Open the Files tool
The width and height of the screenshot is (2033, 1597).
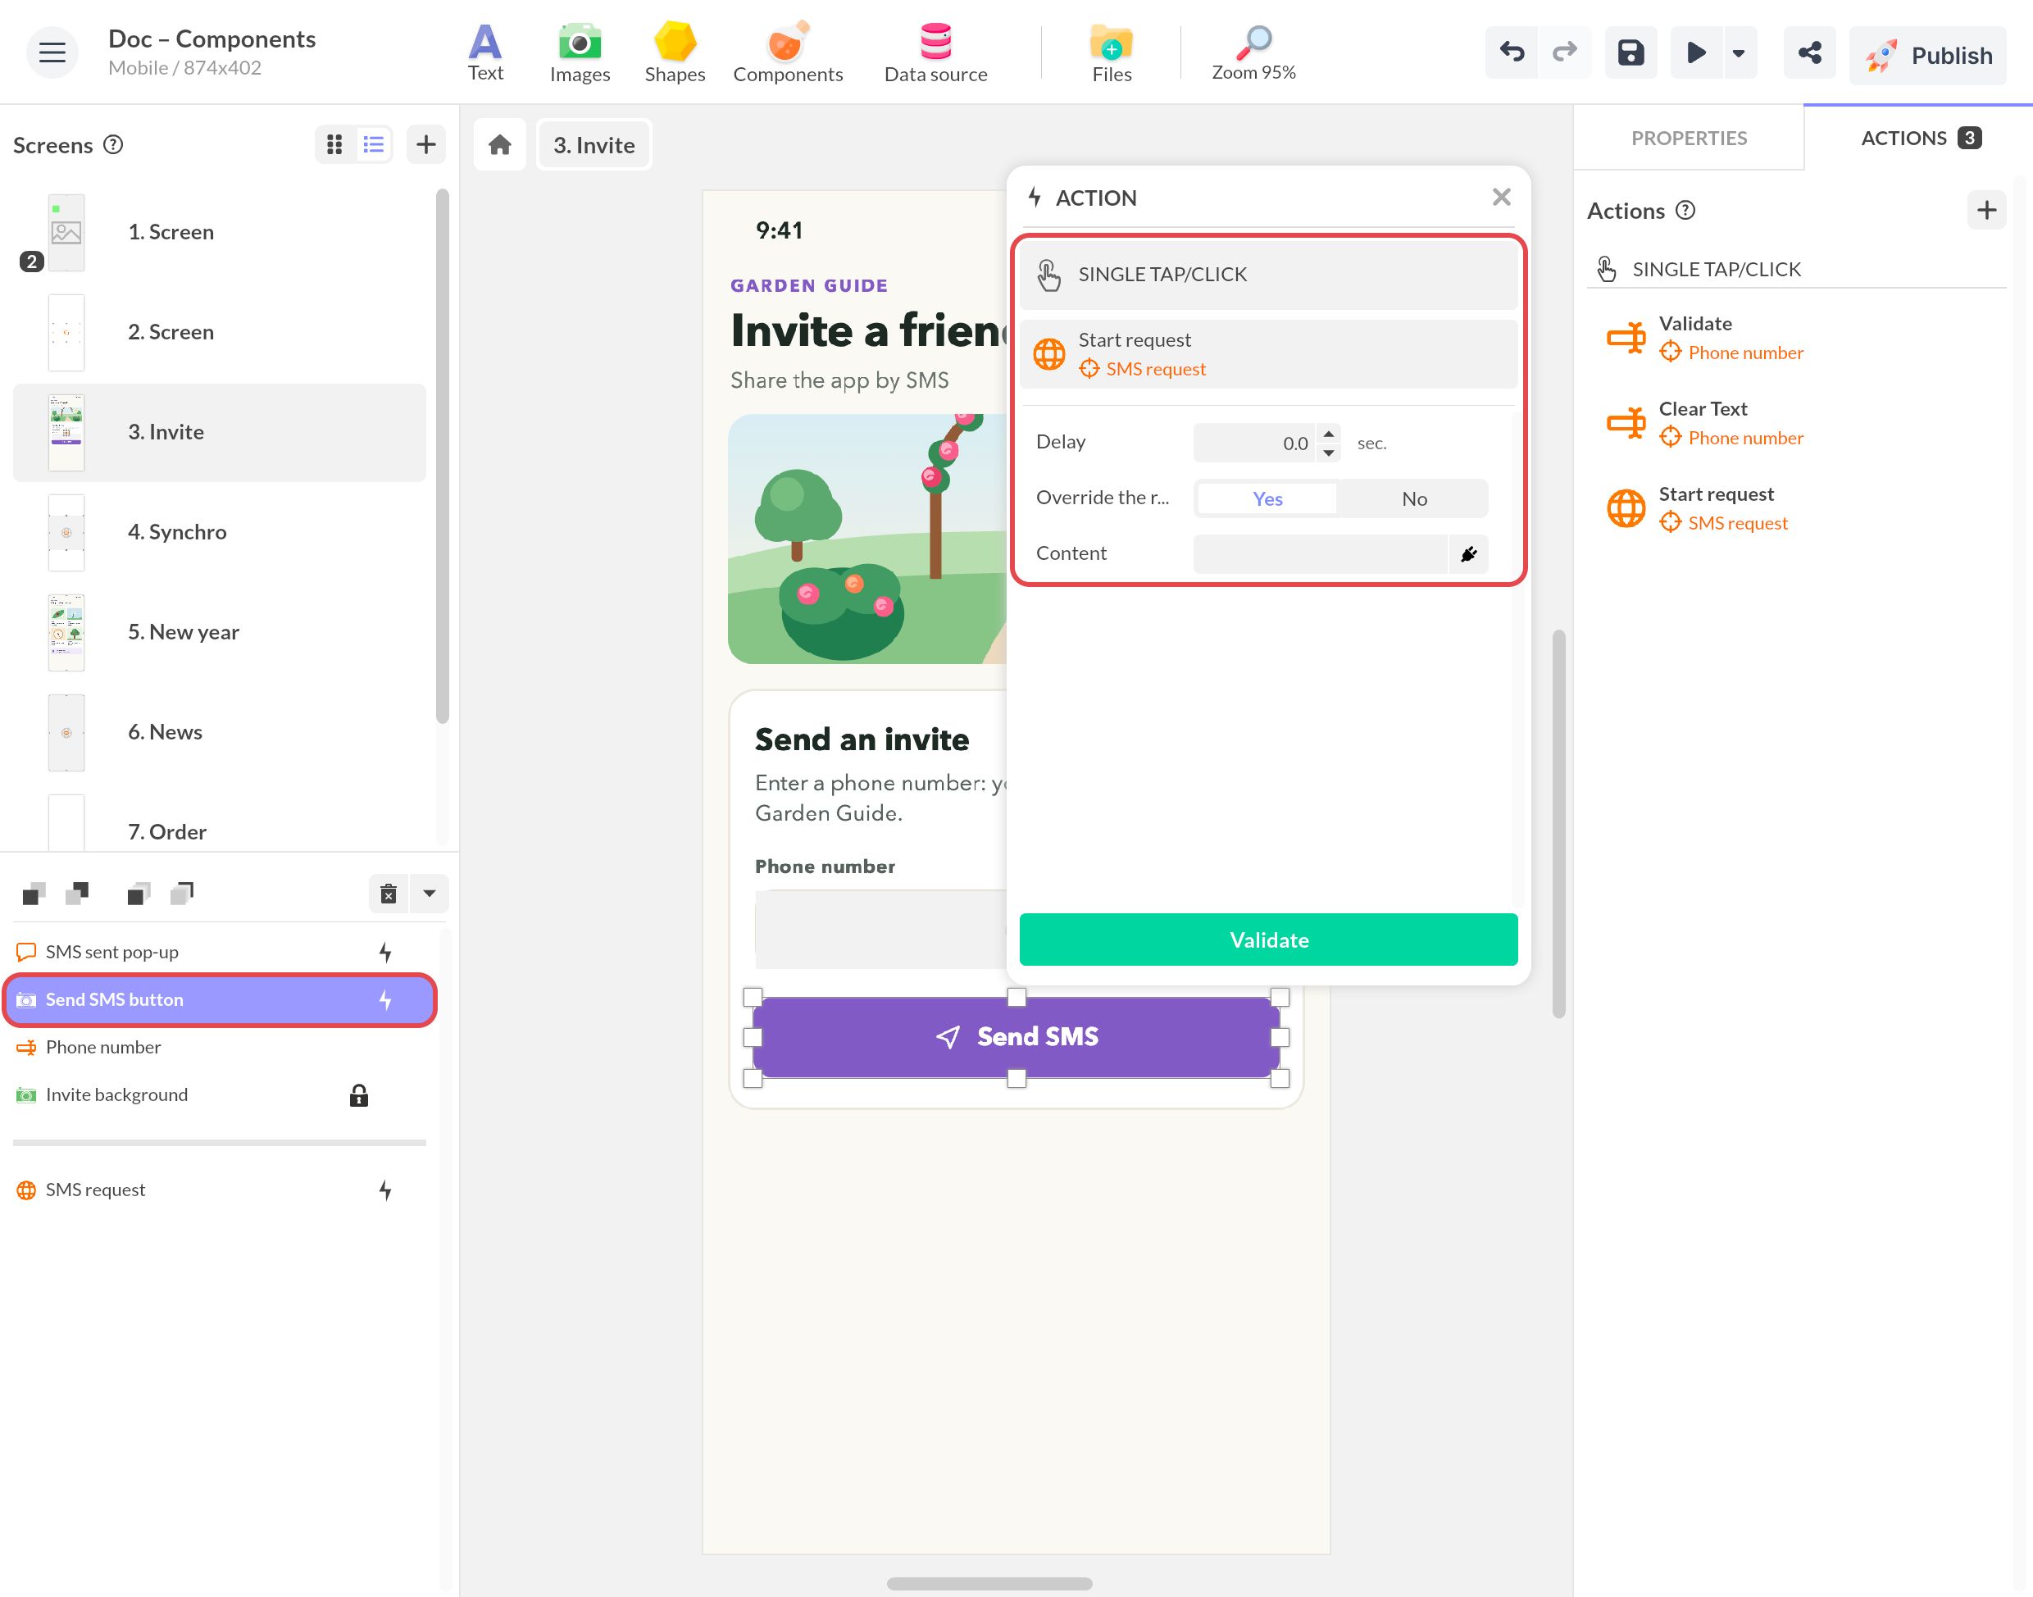coord(1112,53)
